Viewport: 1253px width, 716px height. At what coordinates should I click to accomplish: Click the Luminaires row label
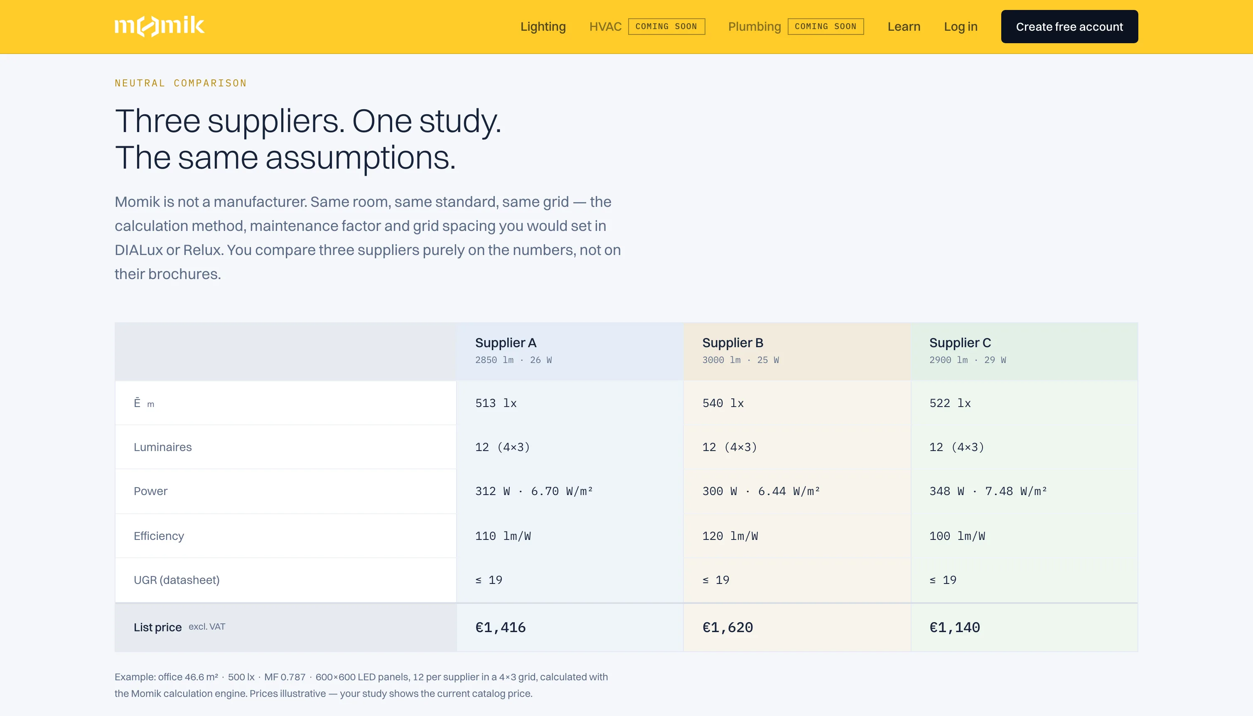[163, 447]
